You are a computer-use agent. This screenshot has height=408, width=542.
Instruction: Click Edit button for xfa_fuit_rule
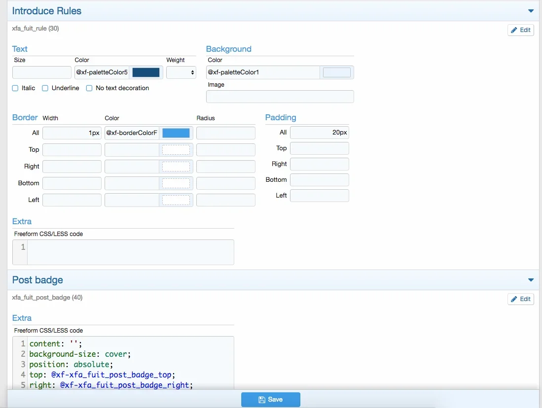[520, 30]
